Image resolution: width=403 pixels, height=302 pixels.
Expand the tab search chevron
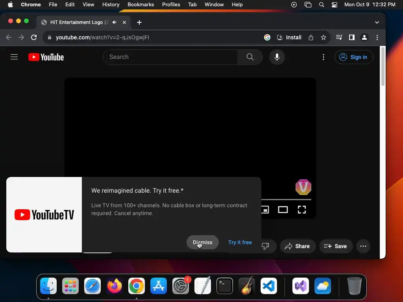377,22
